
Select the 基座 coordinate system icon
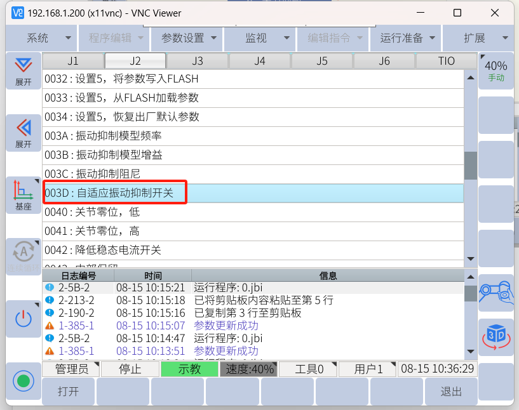pyautogui.click(x=23, y=195)
